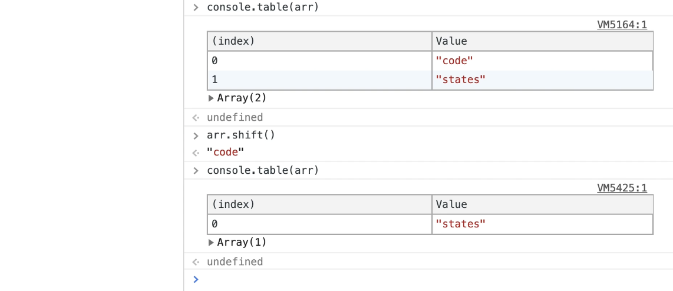673x291 pixels.
Task: Open the VM5164:1 source link
Action: pos(622,25)
